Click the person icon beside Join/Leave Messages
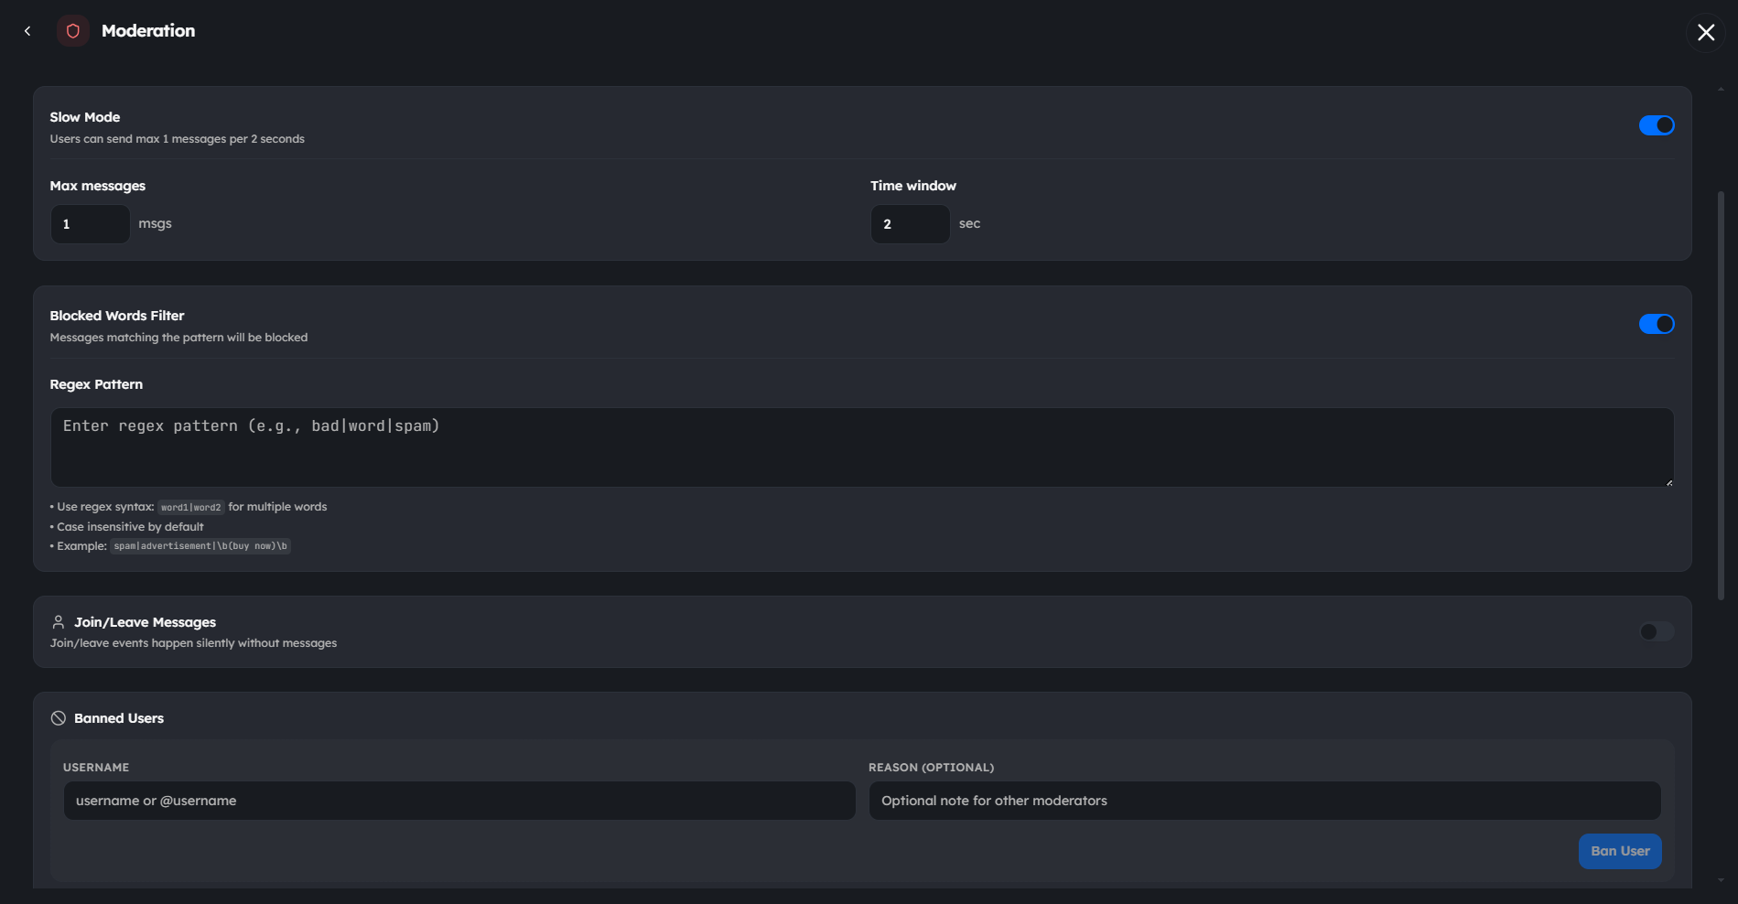Viewport: 1738px width, 904px height. tap(58, 621)
